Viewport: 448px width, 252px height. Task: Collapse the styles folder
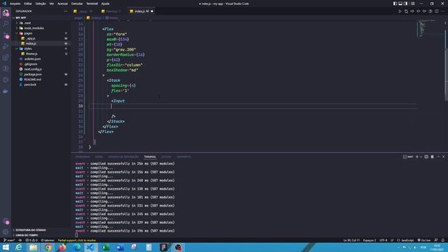coord(28,48)
